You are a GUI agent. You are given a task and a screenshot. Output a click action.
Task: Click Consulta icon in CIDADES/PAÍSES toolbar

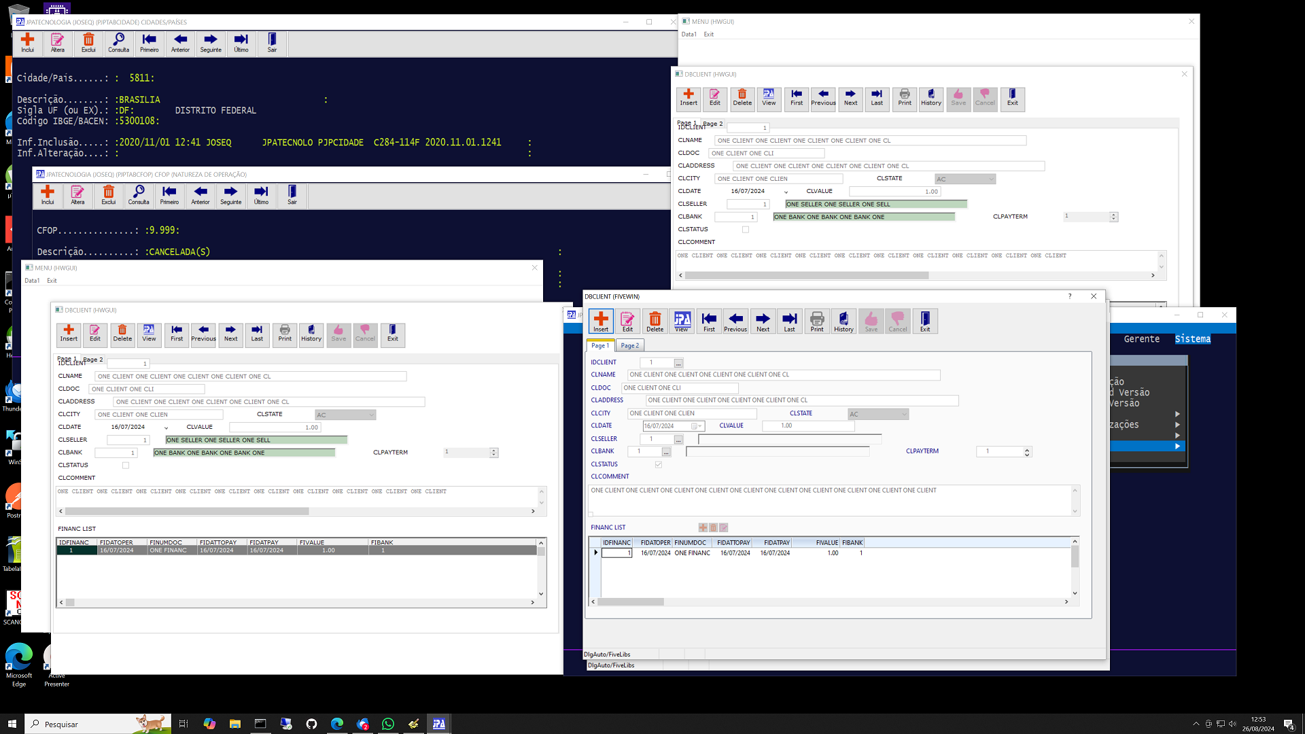pos(118,43)
